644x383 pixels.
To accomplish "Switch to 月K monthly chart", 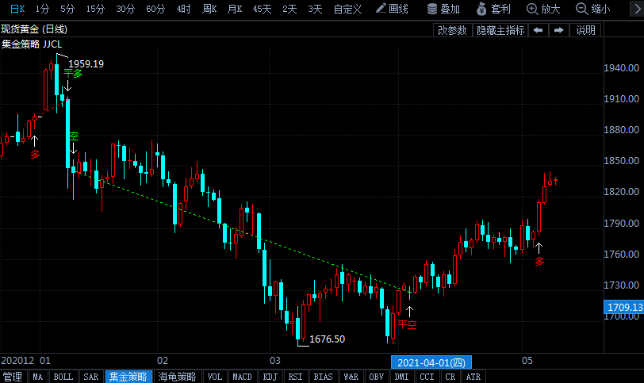I will [235, 9].
